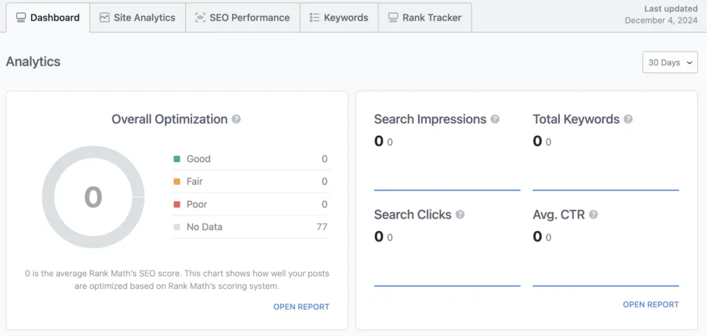
Task: Click the optimization donut chart score
Action: point(93,197)
